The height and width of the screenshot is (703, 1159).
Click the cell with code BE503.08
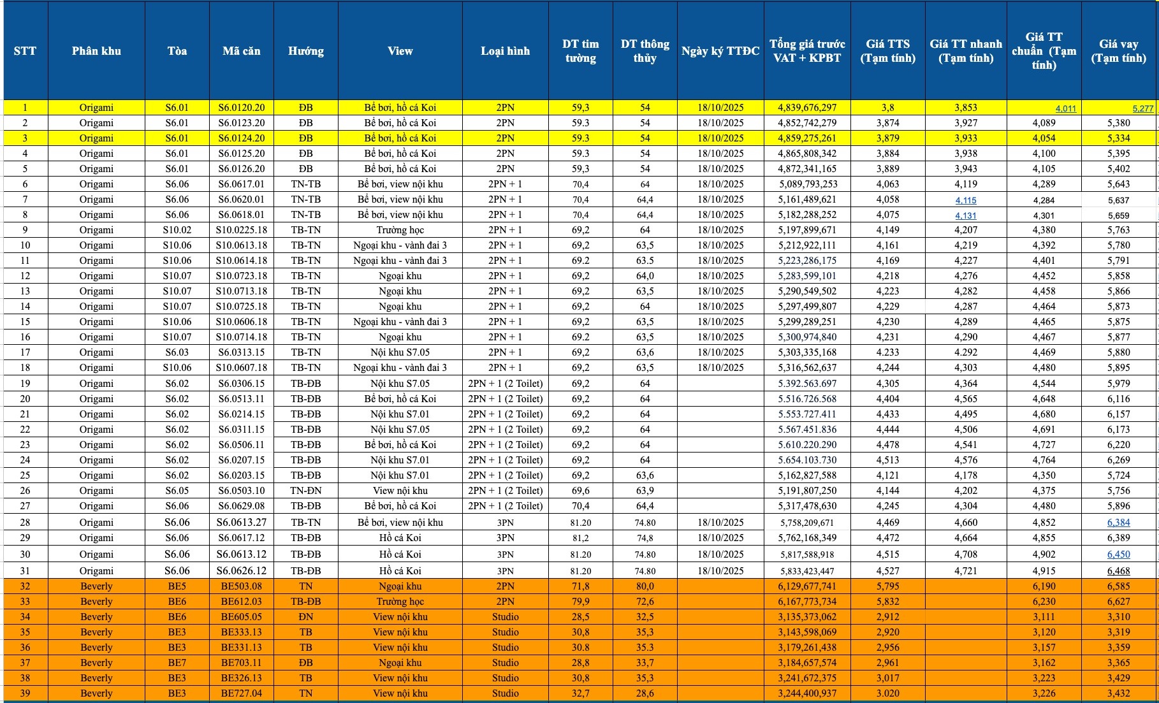tap(242, 586)
